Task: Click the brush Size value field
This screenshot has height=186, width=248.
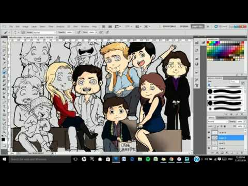Action: (235, 82)
